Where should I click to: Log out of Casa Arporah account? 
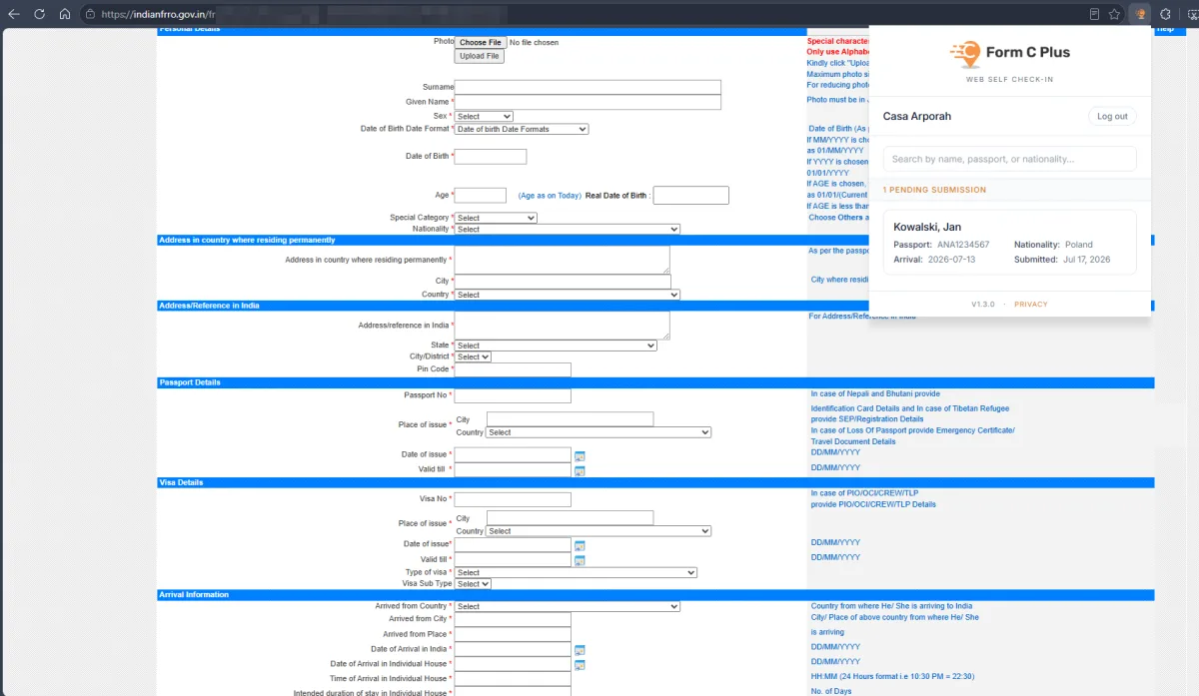[1112, 116]
